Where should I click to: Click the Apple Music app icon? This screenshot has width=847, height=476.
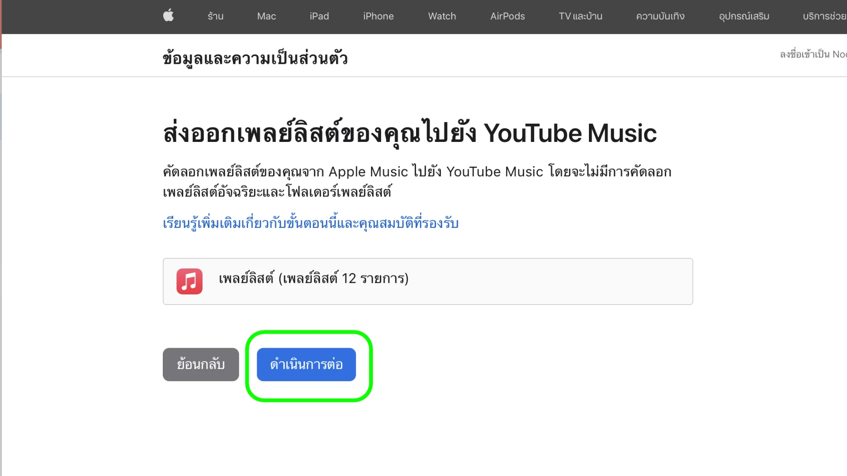click(189, 281)
